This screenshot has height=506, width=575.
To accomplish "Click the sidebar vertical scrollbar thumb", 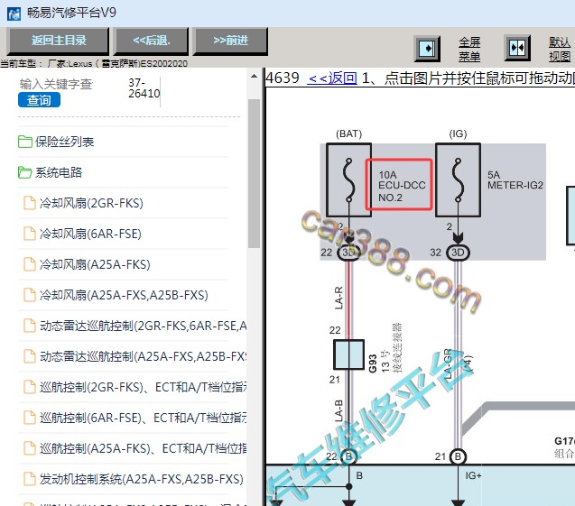I will (254, 173).
